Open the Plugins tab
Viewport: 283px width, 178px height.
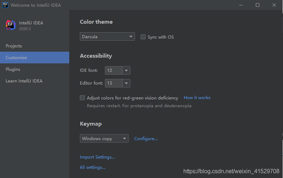click(13, 69)
